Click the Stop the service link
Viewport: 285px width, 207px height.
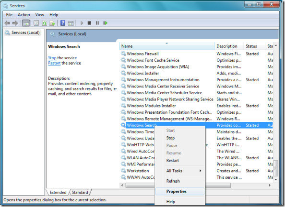click(52, 58)
